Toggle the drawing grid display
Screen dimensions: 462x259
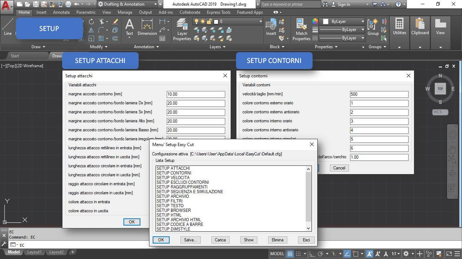pos(290,254)
